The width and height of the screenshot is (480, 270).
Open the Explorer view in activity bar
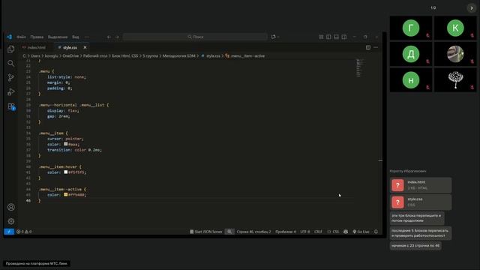[x=11, y=49]
